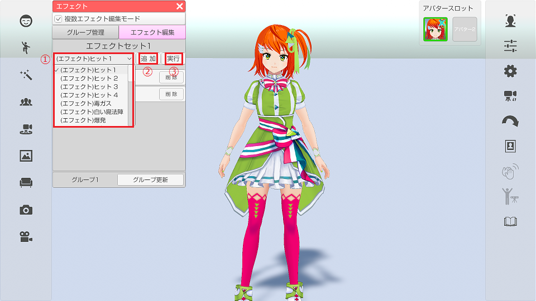Click the グループ更新 button
The height and width of the screenshot is (301, 536).
[150, 180]
